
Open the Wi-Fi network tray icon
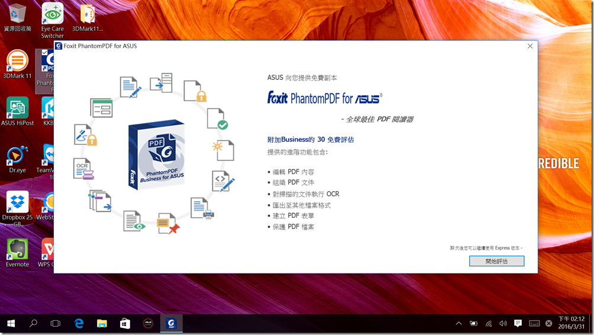pos(489,323)
